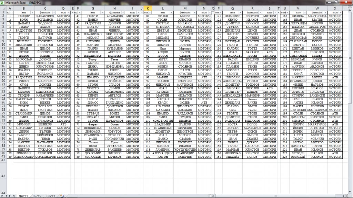Select column B header
Screen dimensions: 353x198
24,8
